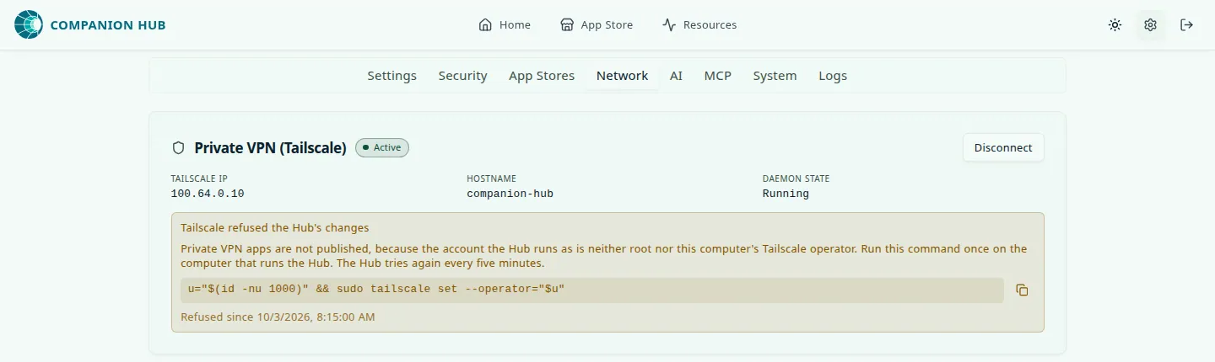Toggle the light theme sun icon

(x=1115, y=25)
